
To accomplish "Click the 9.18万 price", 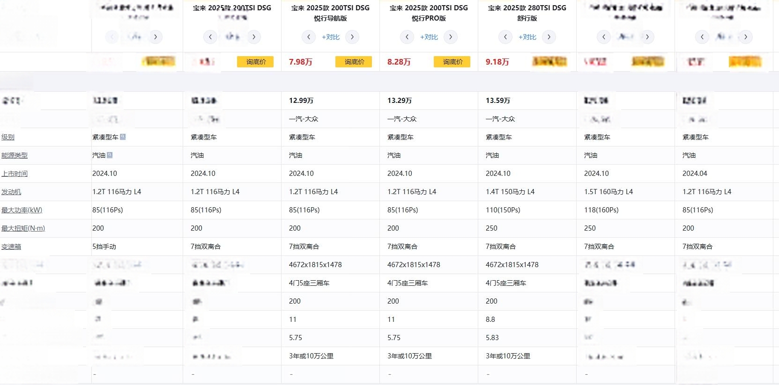I will 497,62.
